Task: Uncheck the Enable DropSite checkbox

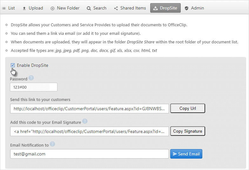Action: pyautogui.click(x=13, y=65)
